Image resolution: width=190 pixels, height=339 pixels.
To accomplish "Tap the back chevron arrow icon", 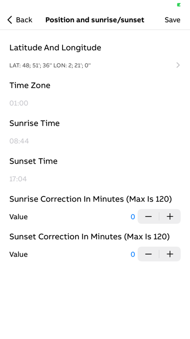I will 10,19.
